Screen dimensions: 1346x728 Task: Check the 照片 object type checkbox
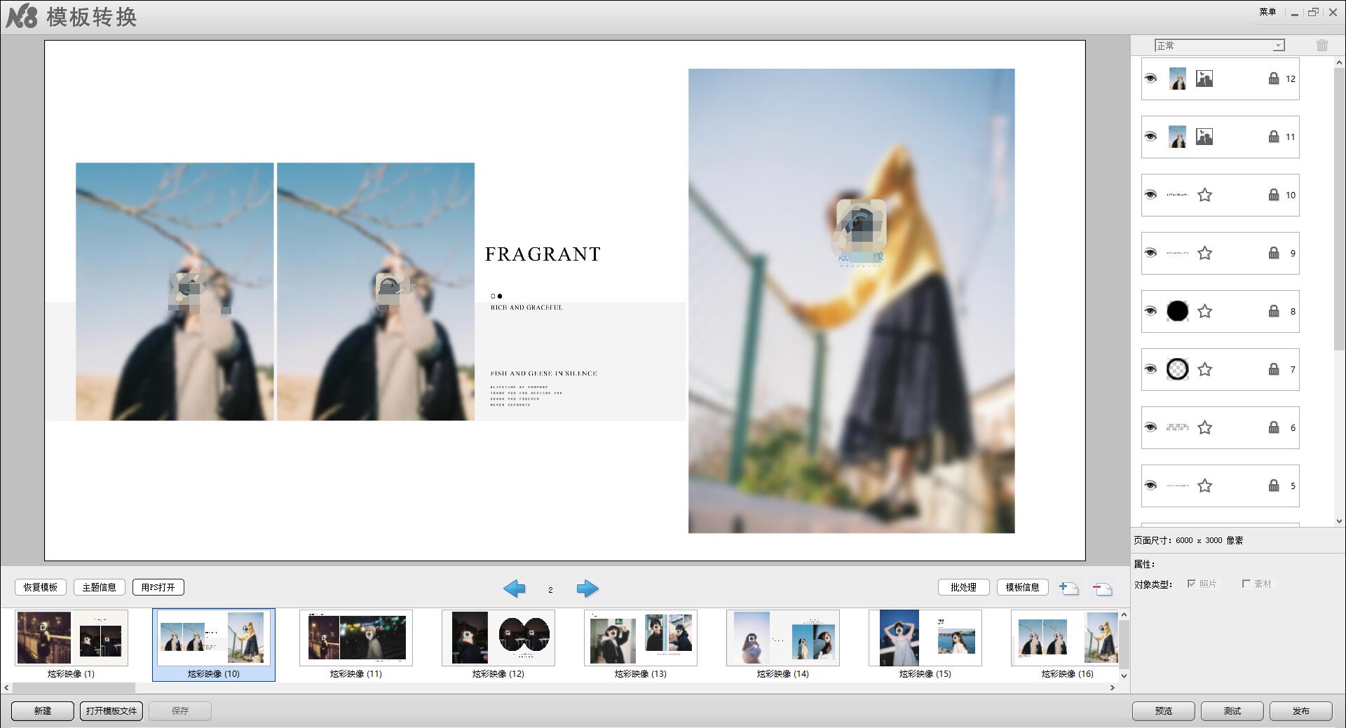1191,584
